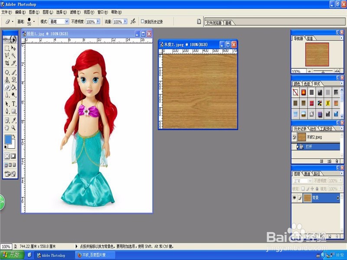Click zoom-in mountains button in Navigator
347x260 pixels.
(337, 71)
